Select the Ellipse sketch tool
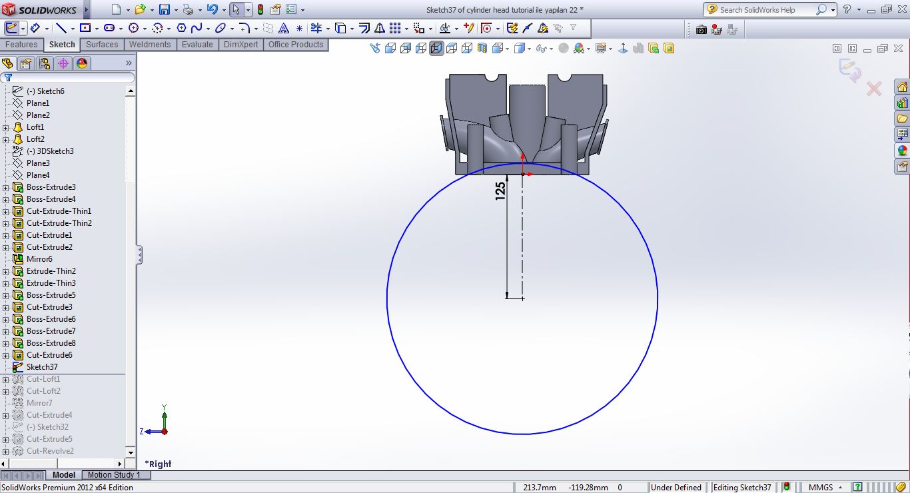Viewport: 910px width, 493px height. pos(220,29)
